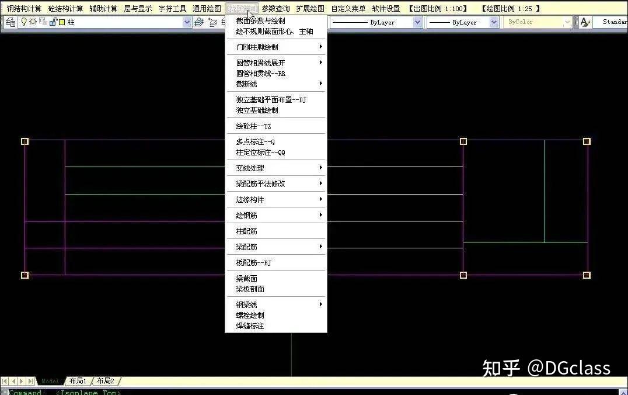Select 独立基础平面布置--DJ entry
Screen dimensions: 628x395
(276, 100)
